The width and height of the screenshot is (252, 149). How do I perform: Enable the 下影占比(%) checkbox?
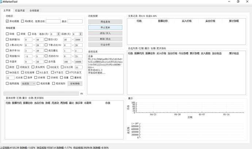46,45
